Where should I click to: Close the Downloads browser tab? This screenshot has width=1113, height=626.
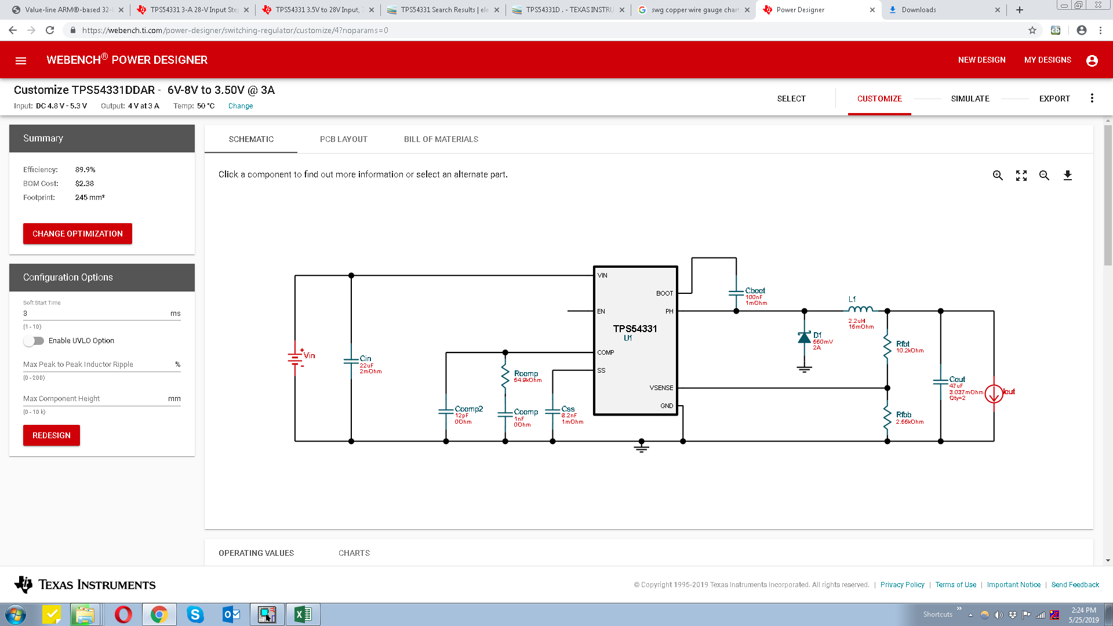click(x=998, y=10)
